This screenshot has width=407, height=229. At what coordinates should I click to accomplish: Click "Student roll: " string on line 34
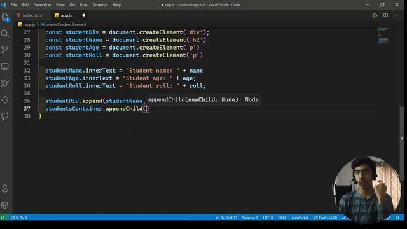click(153, 86)
